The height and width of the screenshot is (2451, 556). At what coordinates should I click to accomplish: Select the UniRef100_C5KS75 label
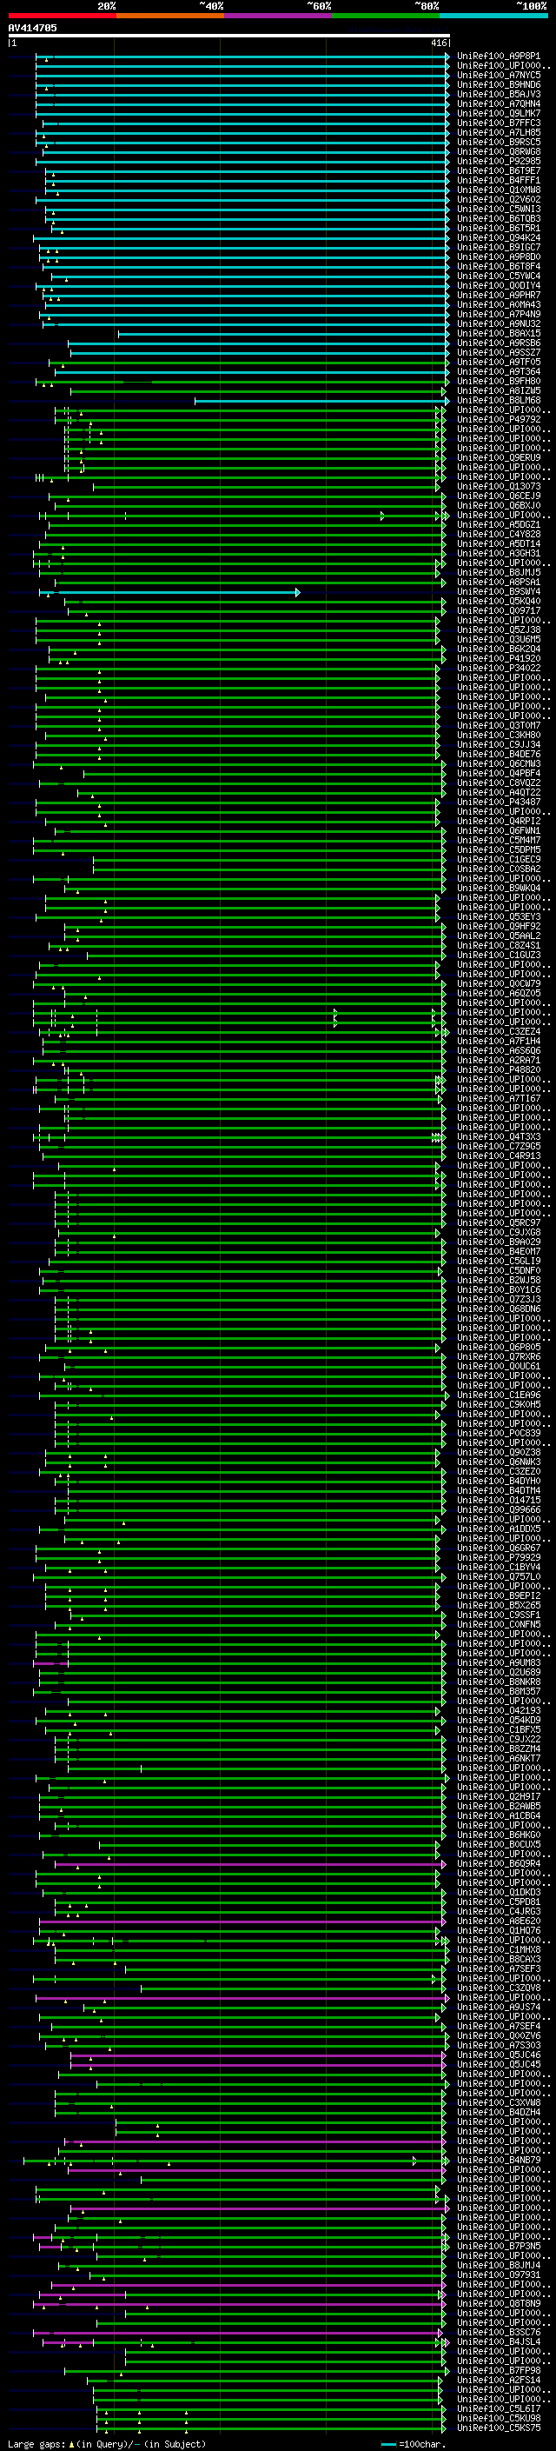coord(499,2428)
